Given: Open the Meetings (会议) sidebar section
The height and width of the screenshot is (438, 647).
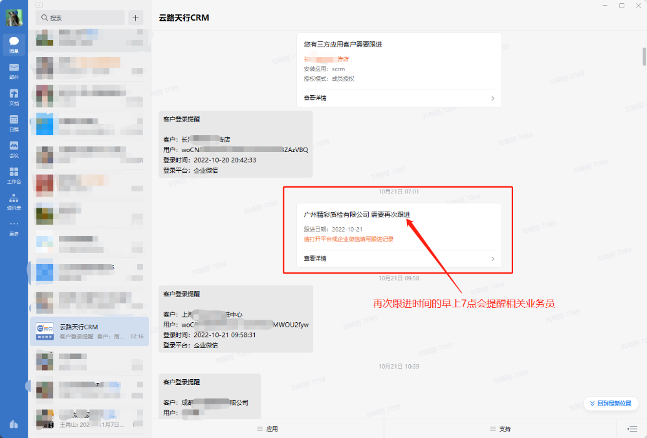Looking at the screenshot, I should [x=14, y=149].
